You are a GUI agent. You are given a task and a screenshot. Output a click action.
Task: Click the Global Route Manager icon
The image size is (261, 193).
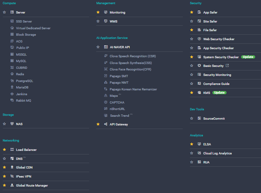pos(12,185)
